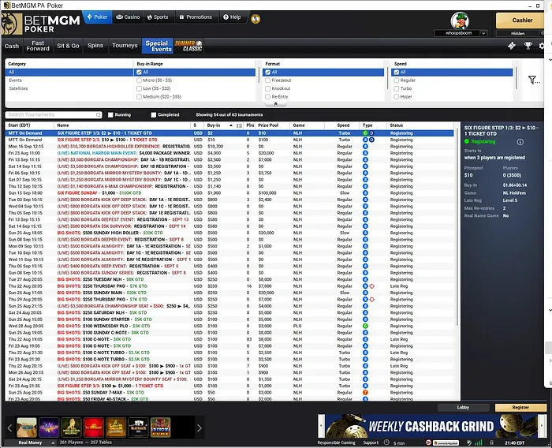Open the Fast Forward tab
552x448 pixels.
click(38, 46)
